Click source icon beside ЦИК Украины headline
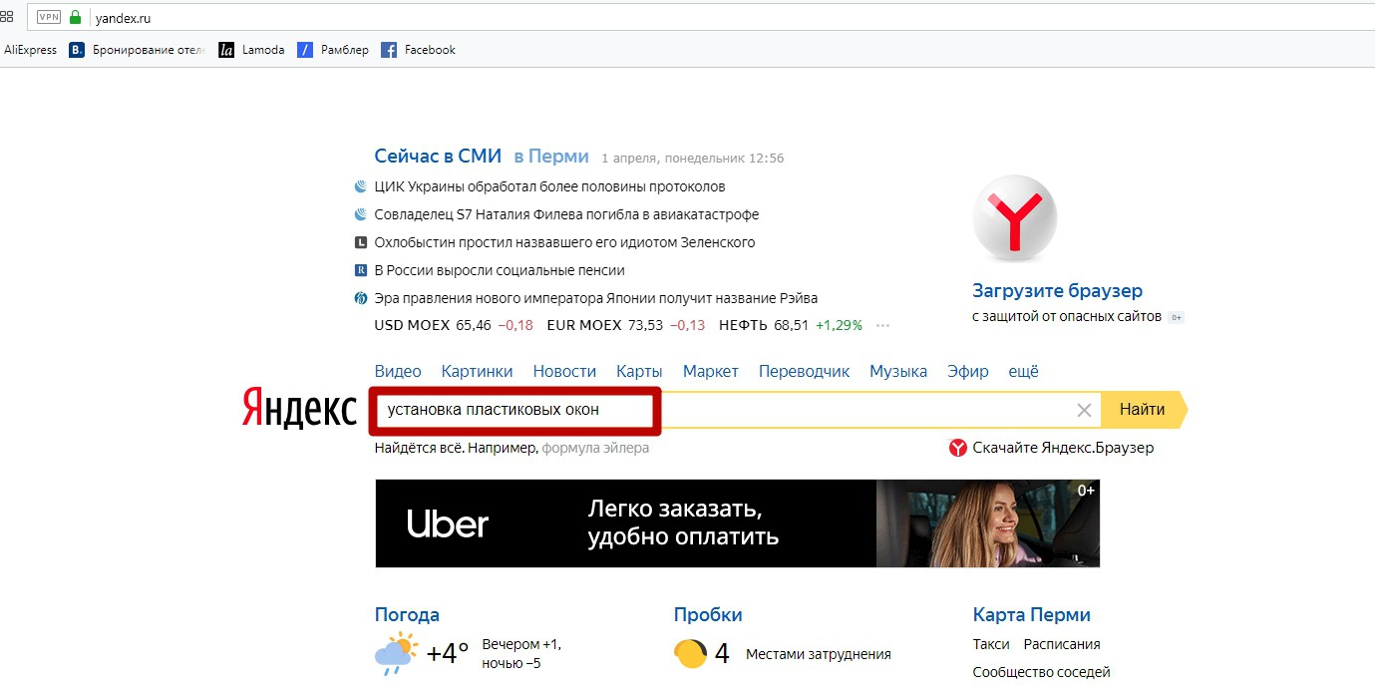The height and width of the screenshot is (689, 1375). 361,186
